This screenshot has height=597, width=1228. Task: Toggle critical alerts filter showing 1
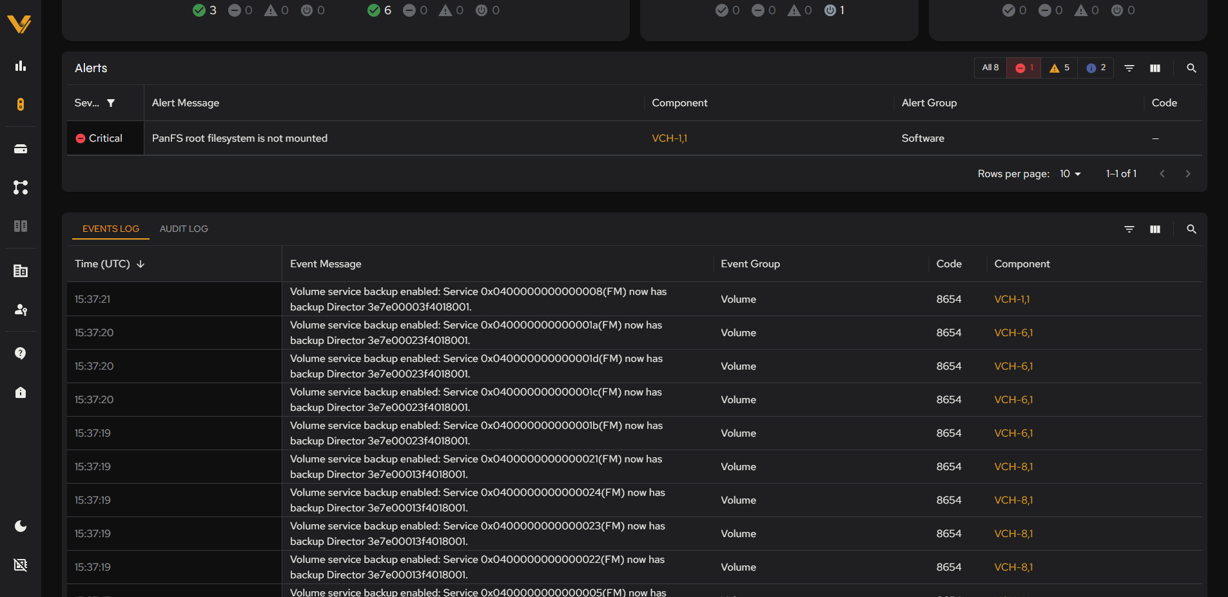[x=1024, y=68]
